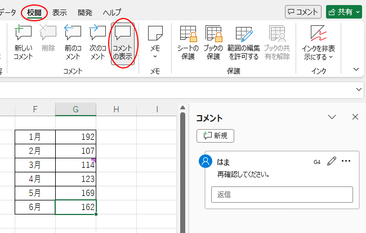Collapse the ribbon with the chevron
The height and width of the screenshot is (233, 366).
(356, 70)
